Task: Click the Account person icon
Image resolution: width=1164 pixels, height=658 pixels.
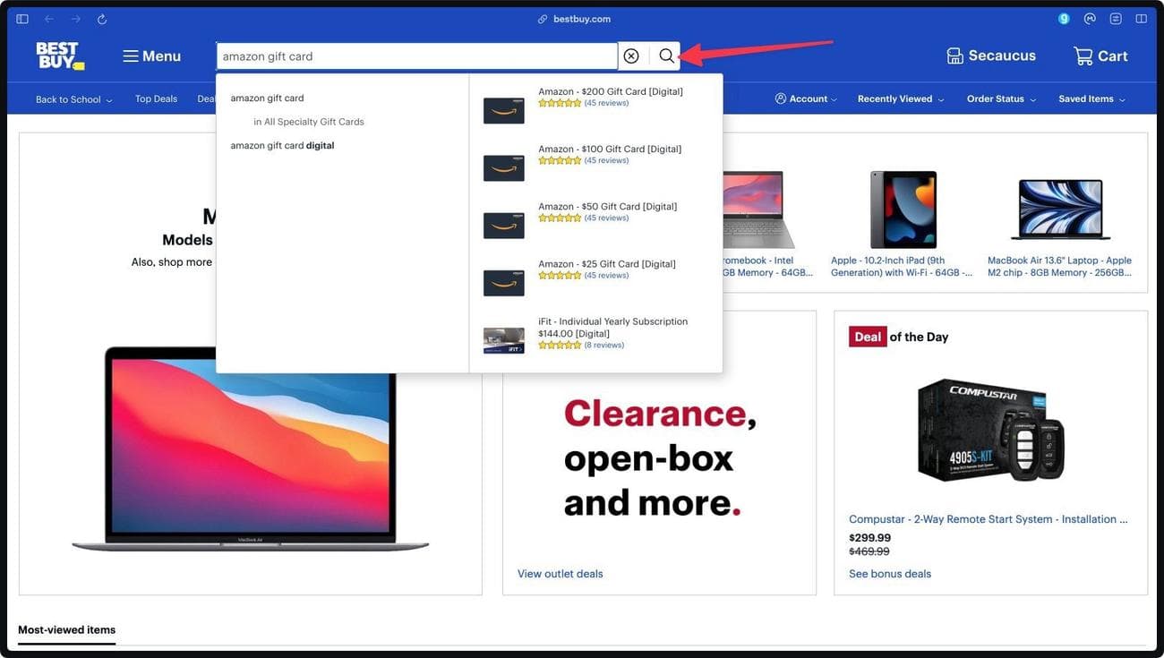Action: (779, 98)
